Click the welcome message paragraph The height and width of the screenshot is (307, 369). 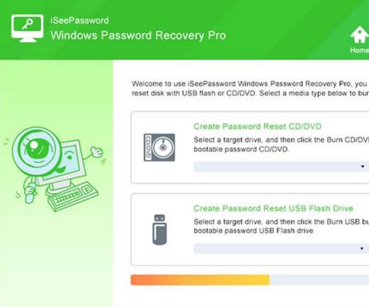click(x=250, y=88)
